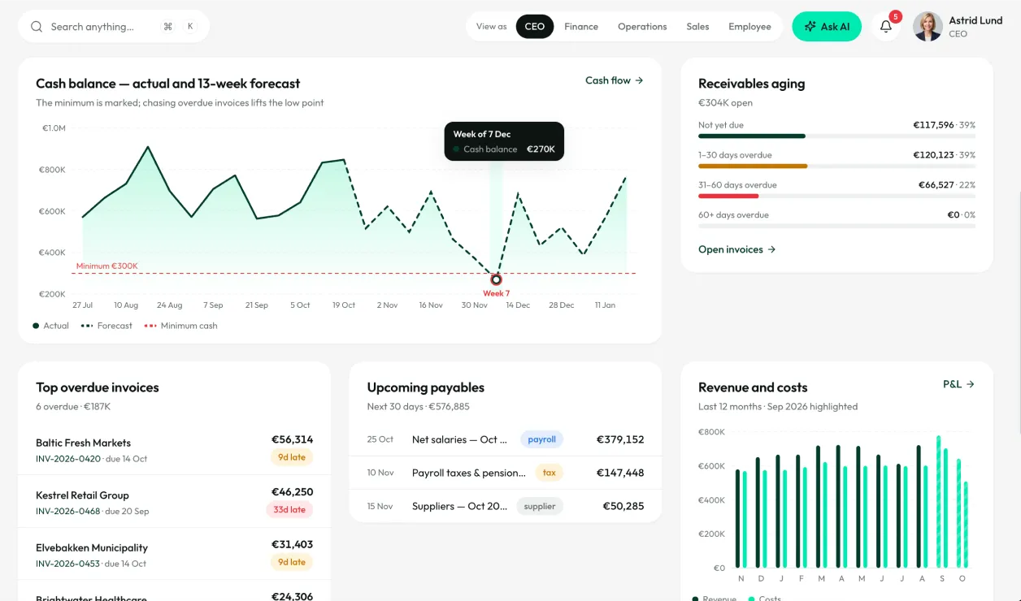
Task: Click the Top overdue invoices heading
Action: coord(98,387)
